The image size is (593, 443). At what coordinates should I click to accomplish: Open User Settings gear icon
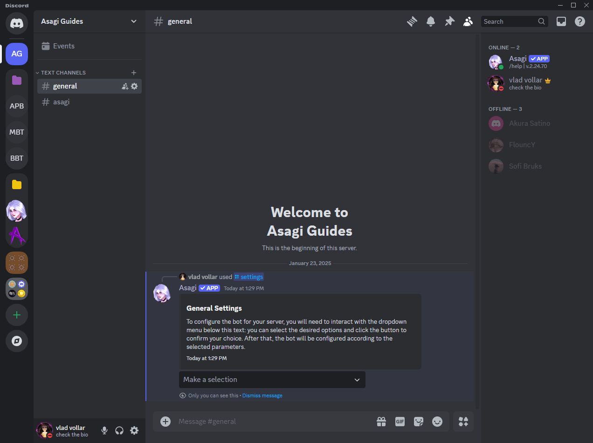(134, 430)
